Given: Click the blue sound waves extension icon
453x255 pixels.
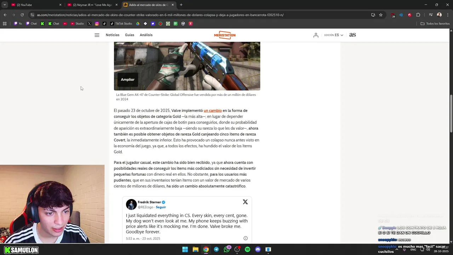Looking at the screenshot, I should tap(401, 15).
